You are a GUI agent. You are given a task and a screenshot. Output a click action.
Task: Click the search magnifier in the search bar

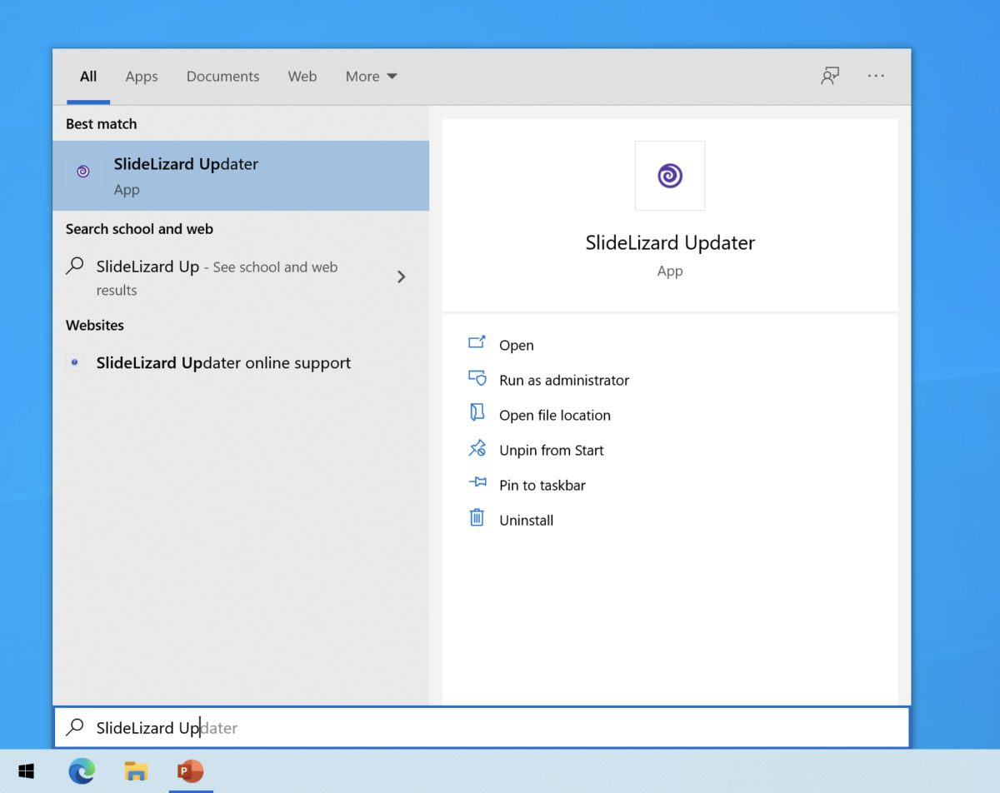tap(75, 727)
